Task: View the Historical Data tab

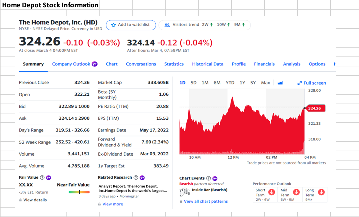Action: pos(208,64)
